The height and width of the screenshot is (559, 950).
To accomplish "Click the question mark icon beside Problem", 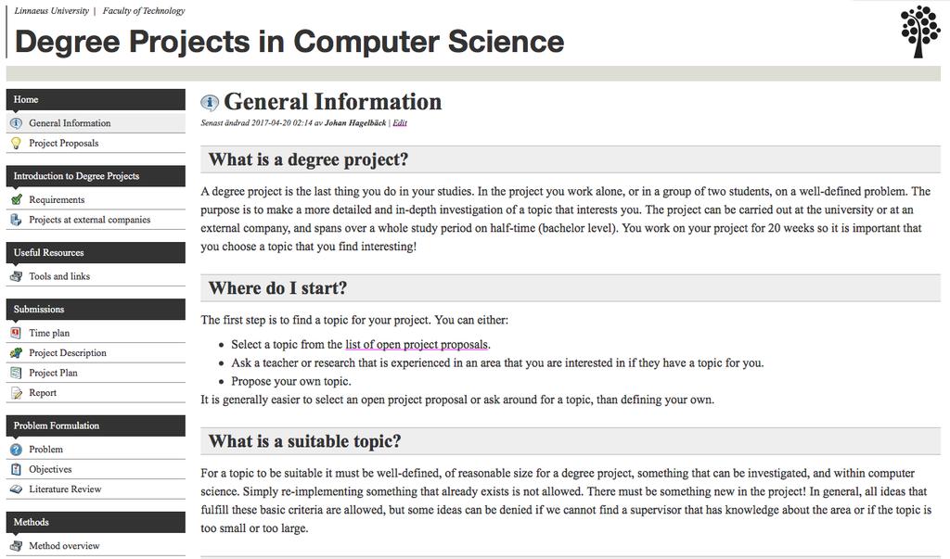I will [17, 450].
